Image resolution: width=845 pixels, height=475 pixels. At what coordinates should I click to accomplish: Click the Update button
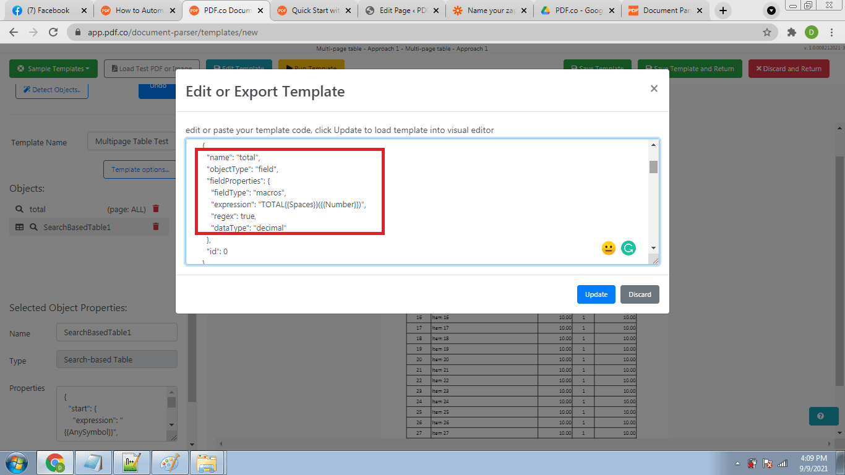596,294
